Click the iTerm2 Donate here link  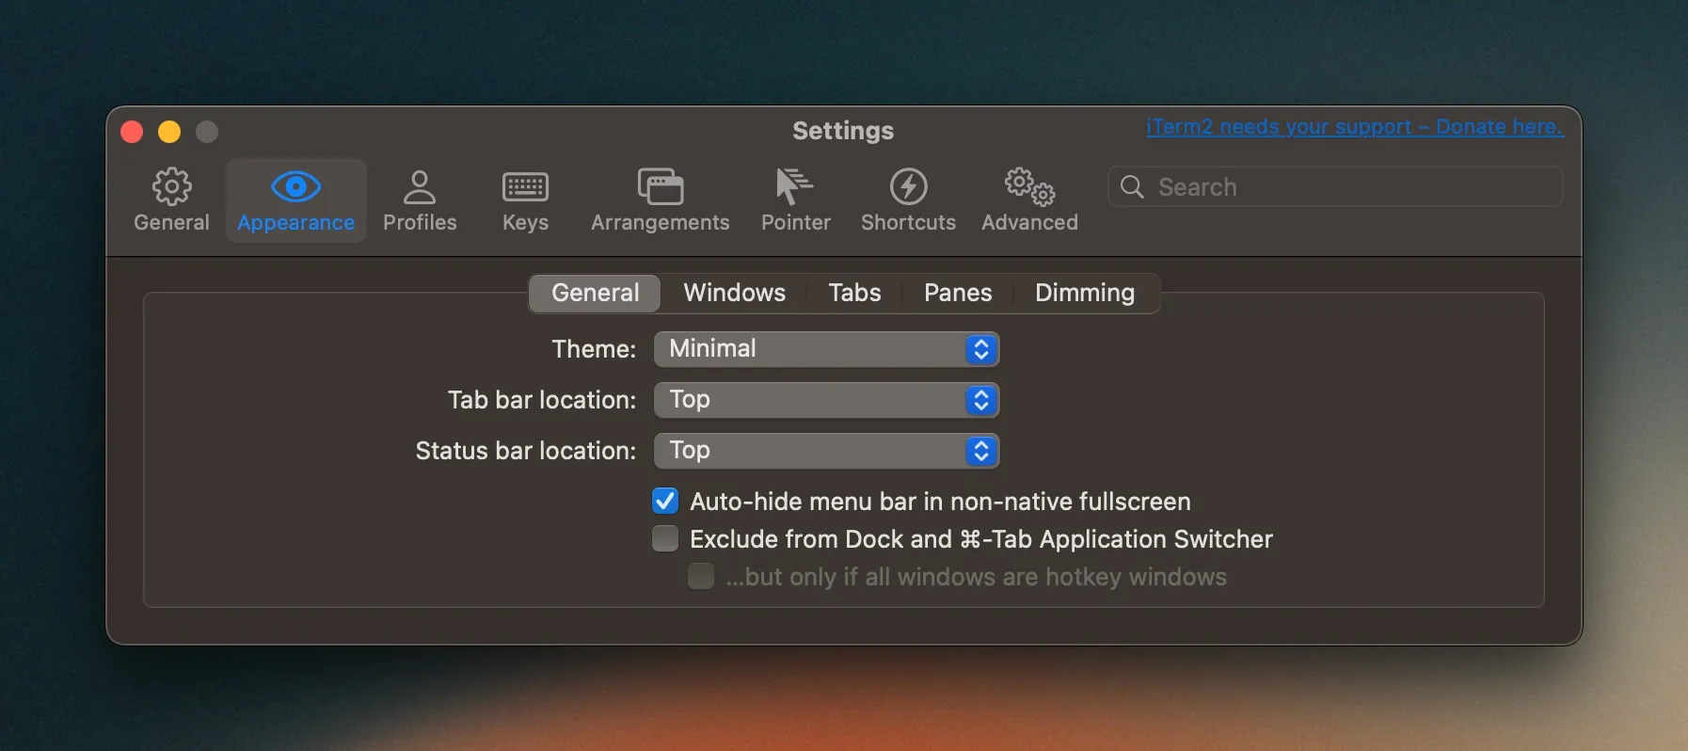(1354, 127)
